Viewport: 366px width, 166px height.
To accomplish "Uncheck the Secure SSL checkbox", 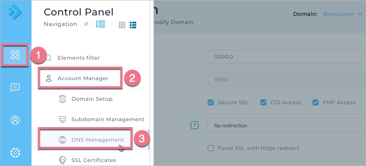I will click(211, 102).
